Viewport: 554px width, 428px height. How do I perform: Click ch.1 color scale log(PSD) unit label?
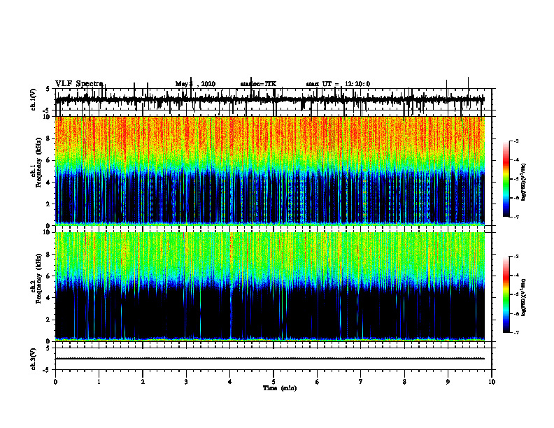point(523,183)
